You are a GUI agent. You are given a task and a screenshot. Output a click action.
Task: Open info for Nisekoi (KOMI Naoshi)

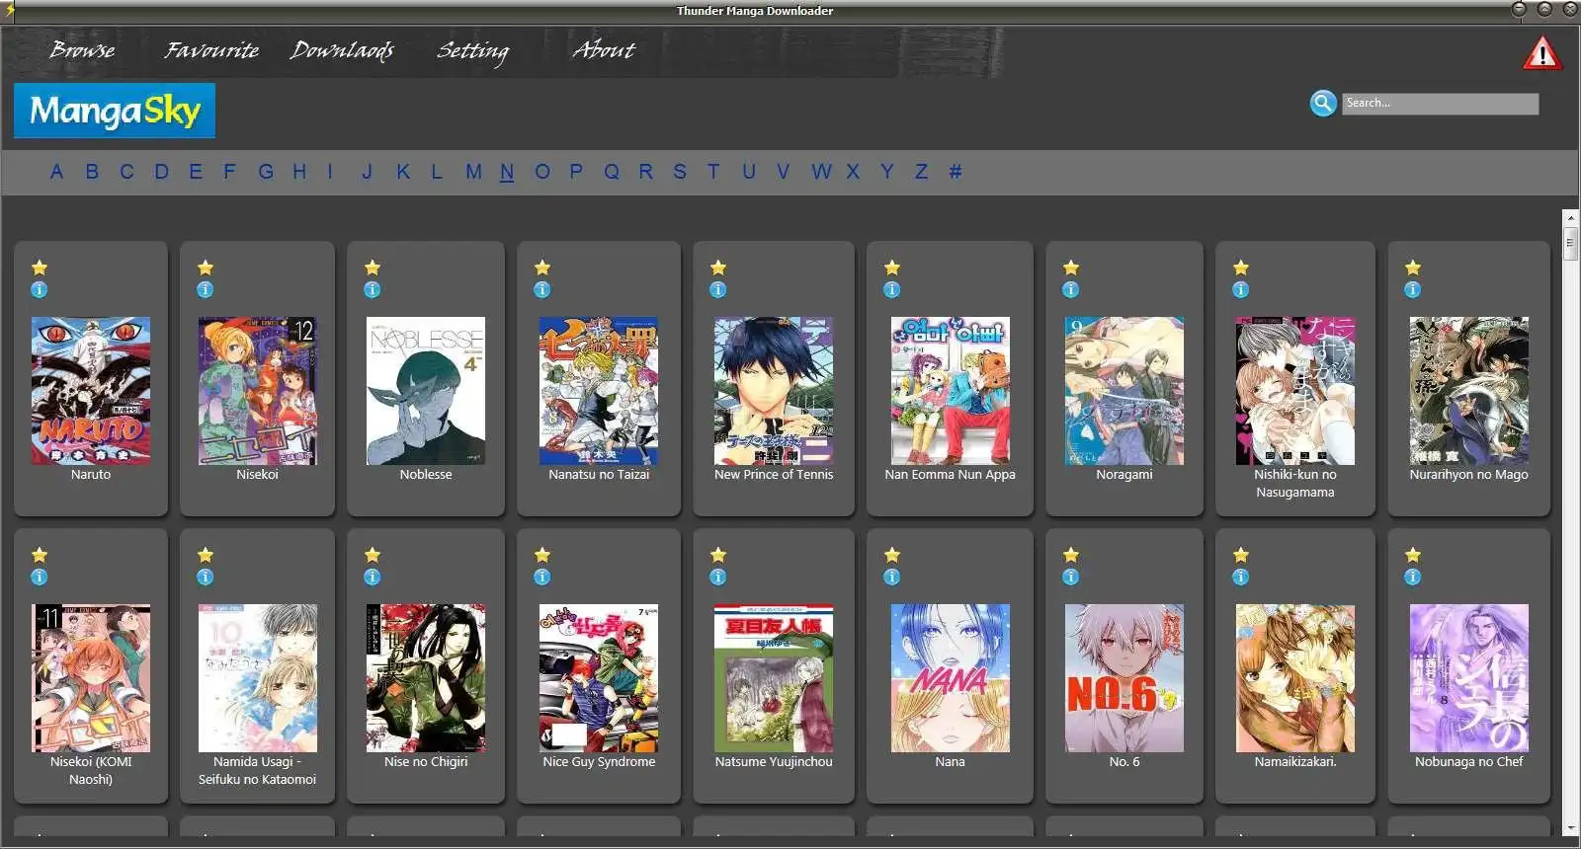[40, 578]
